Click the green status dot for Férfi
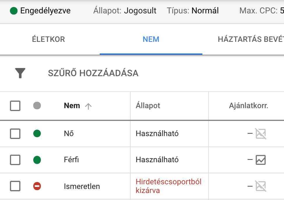 (37, 160)
